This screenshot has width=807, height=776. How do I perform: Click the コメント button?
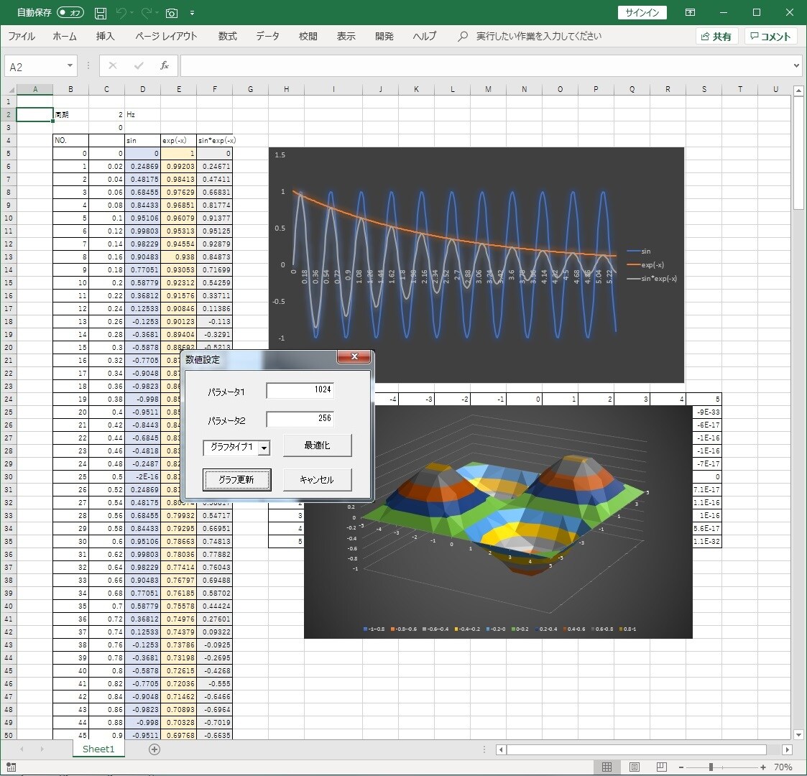770,37
